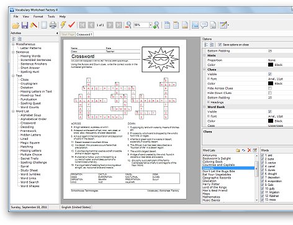The height and width of the screenshot is (225, 293).
Task: Click the pencil and ruler design icon
Action: (34, 25)
